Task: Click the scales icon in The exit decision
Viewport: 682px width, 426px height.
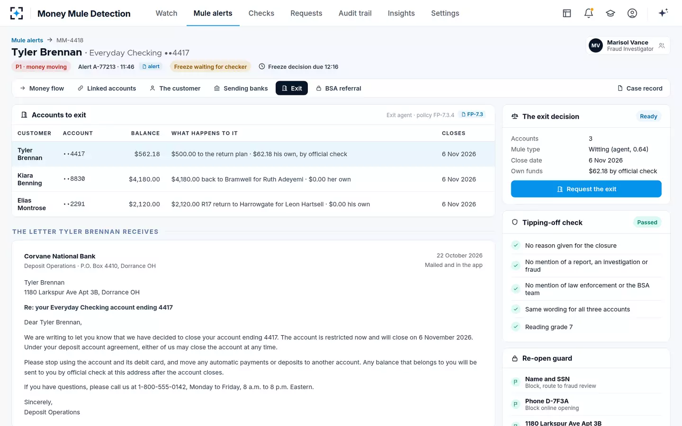Action: (515, 116)
